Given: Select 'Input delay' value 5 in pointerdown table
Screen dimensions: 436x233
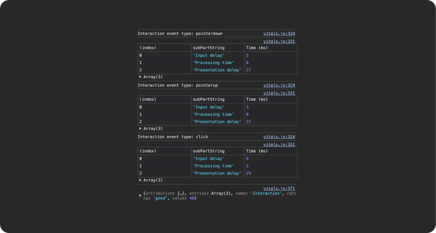Looking at the screenshot, I should click(247, 56).
